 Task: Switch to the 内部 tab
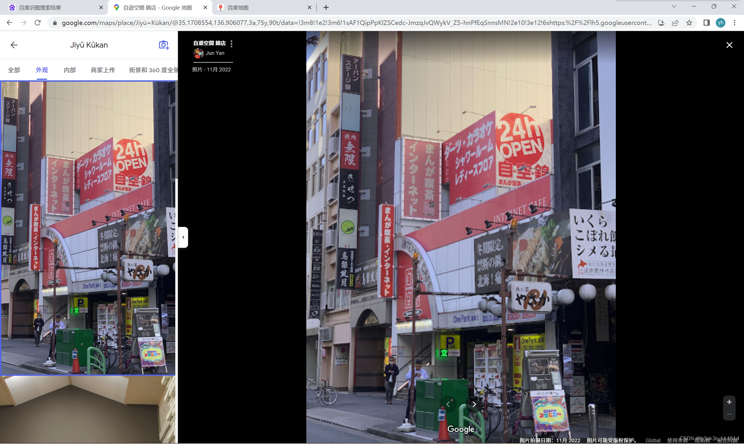[x=69, y=70]
